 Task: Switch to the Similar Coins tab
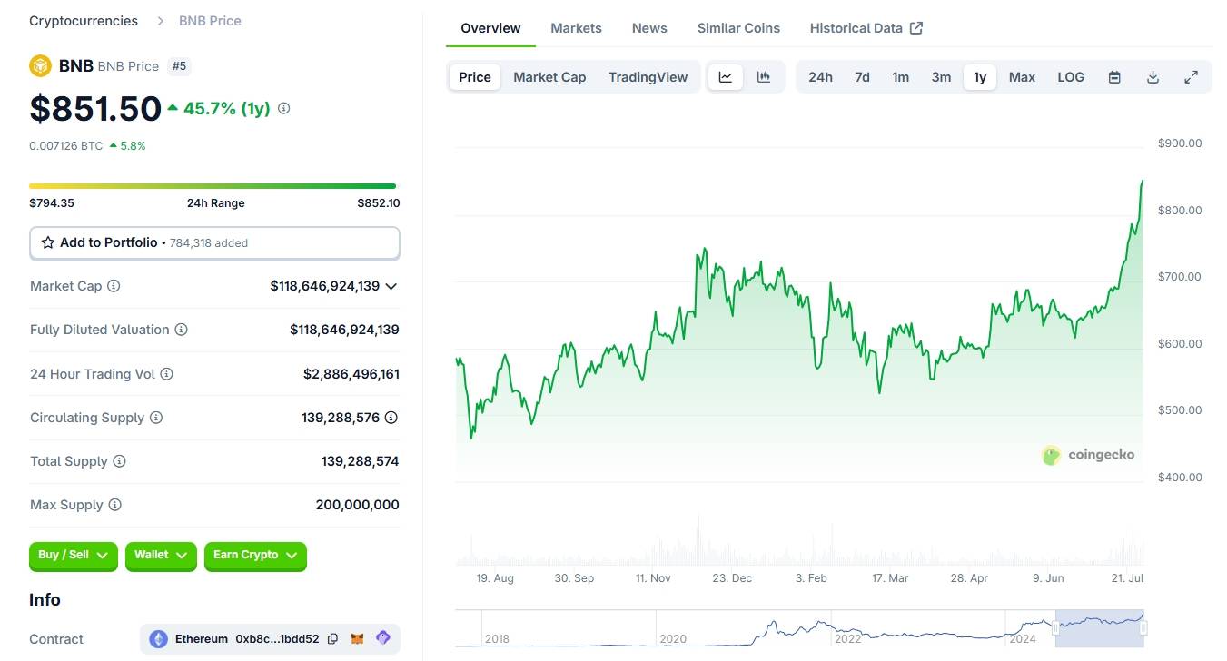click(x=738, y=28)
